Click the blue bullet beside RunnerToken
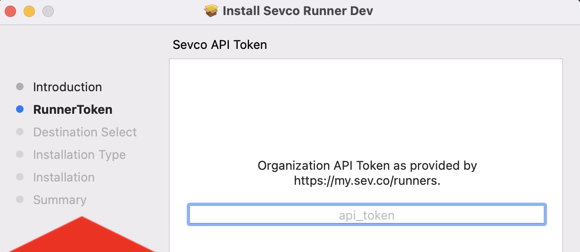Screen dimensions: 580x252 pos(20,109)
